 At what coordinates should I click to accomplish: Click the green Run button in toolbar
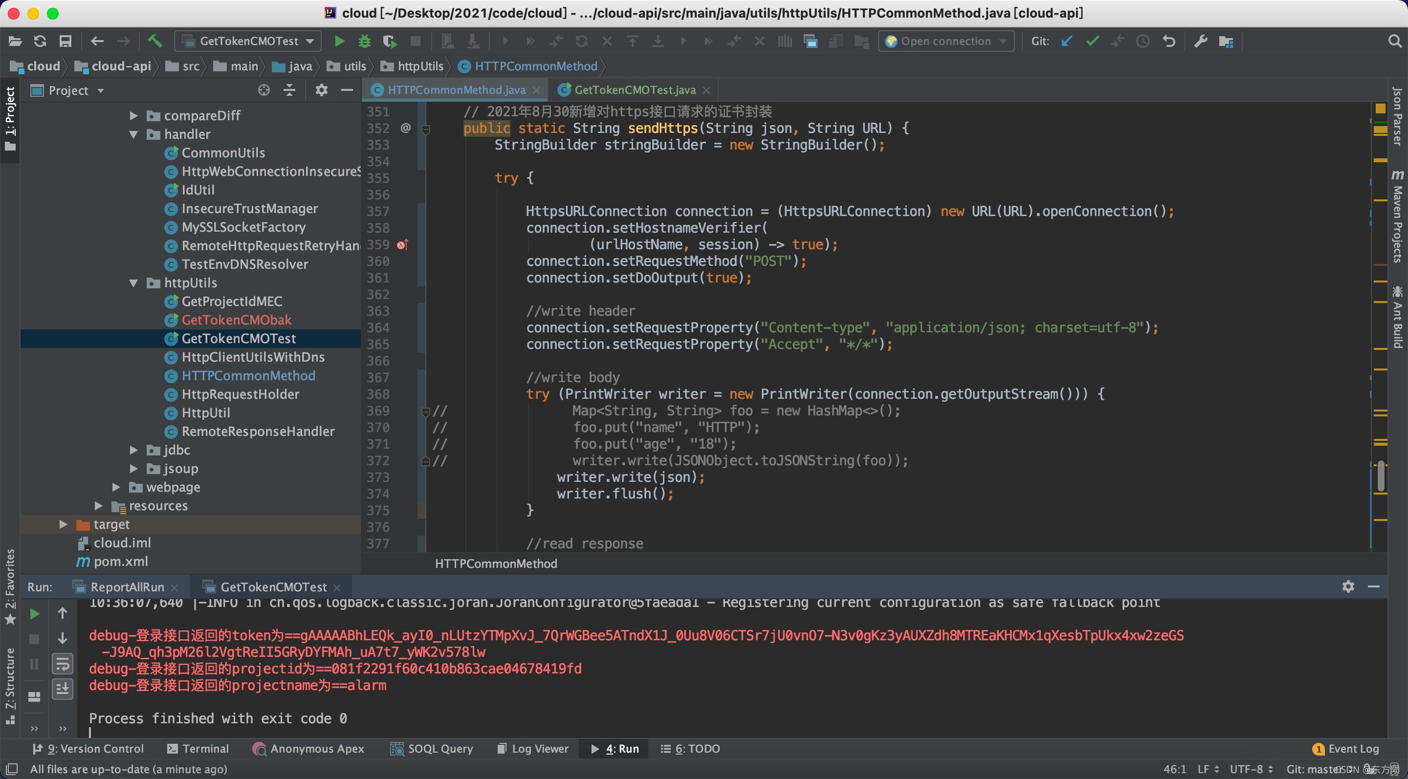click(339, 41)
